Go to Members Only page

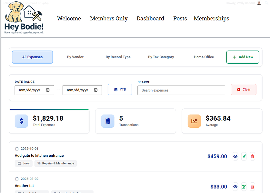pos(109,18)
